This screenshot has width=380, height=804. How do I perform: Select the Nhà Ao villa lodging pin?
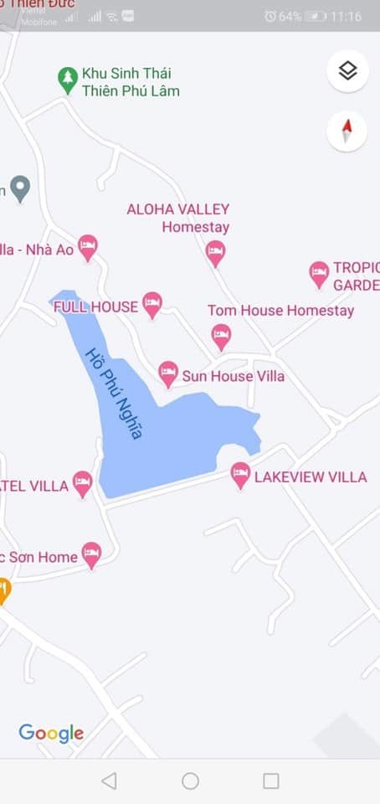[88, 248]
